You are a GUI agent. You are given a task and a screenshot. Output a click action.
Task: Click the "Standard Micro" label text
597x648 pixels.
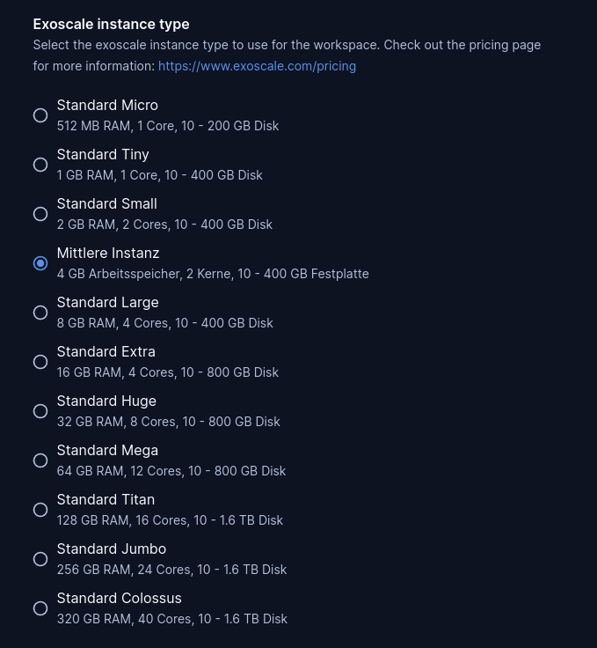pyautogui.click(x=107, y=106)
